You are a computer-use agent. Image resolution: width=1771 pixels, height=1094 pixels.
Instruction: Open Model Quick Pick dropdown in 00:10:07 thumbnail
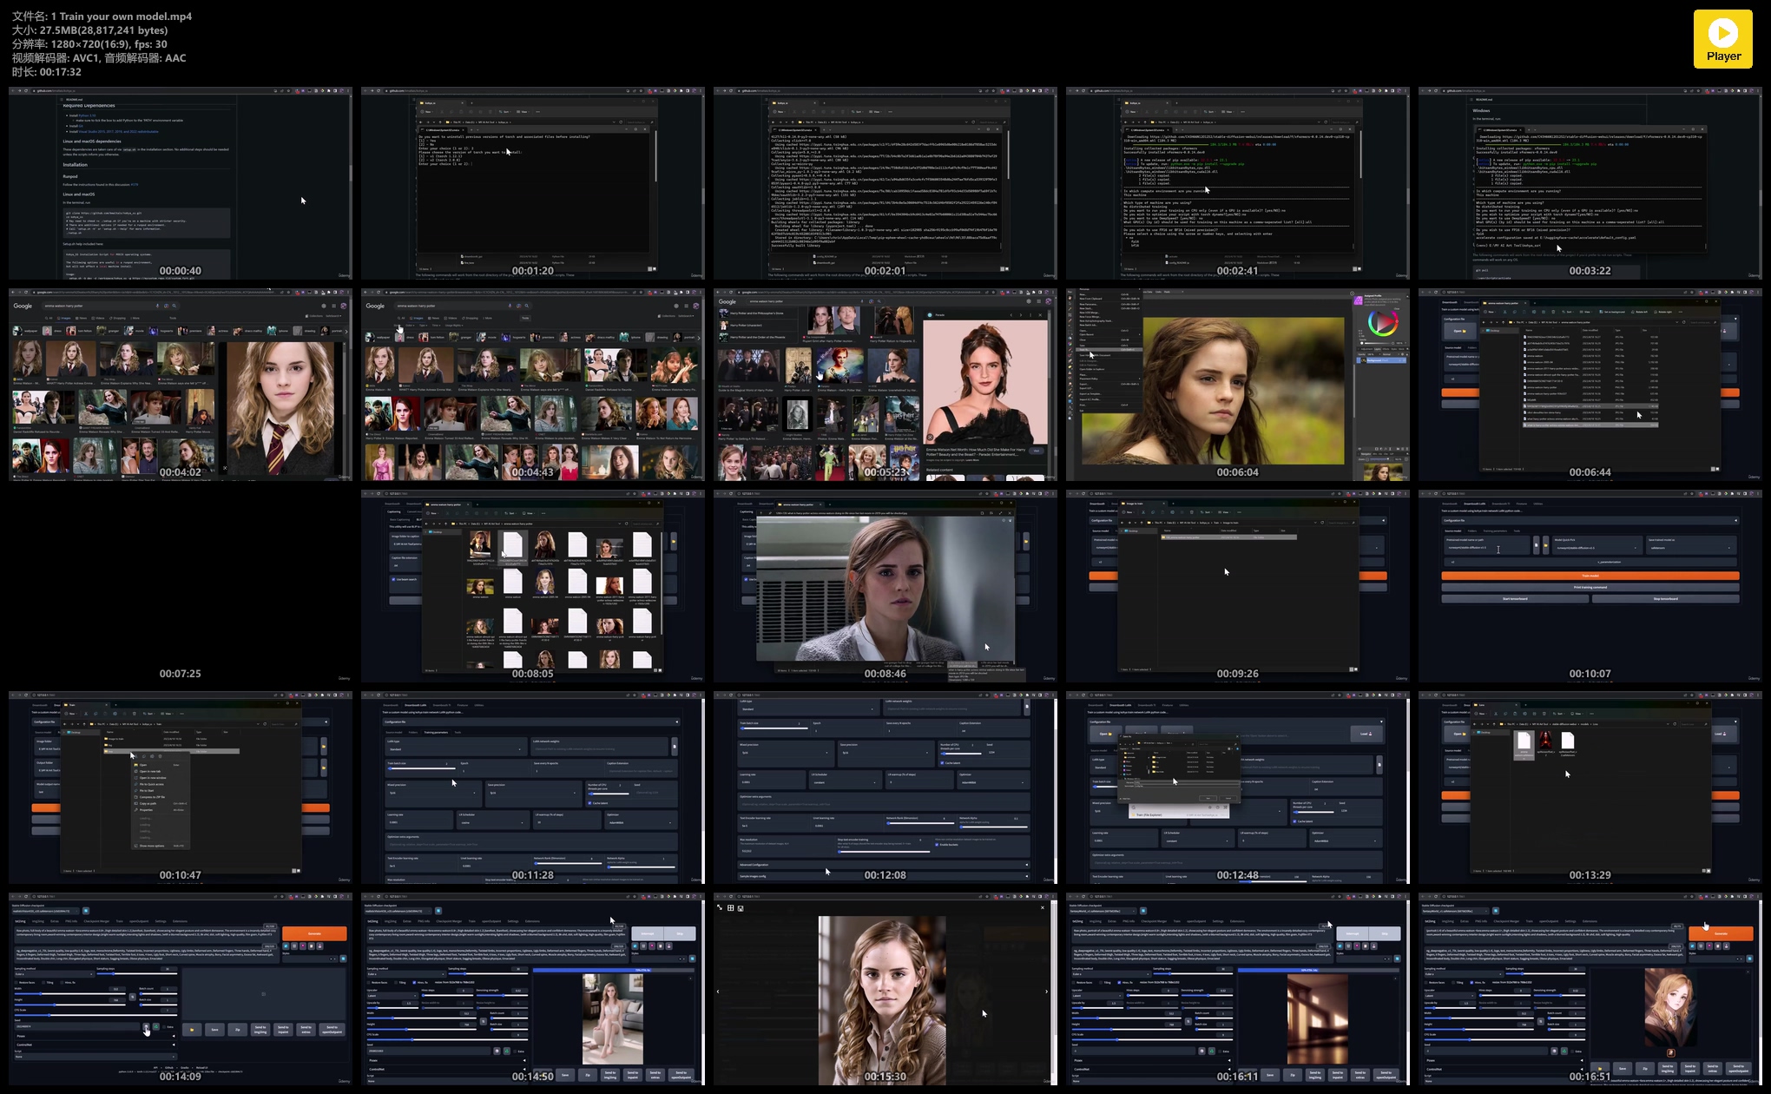[1597, 548]
